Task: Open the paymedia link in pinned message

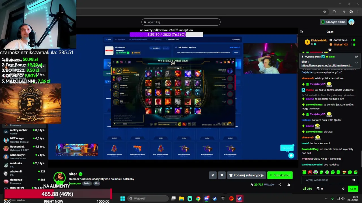Action: [327, 65]
